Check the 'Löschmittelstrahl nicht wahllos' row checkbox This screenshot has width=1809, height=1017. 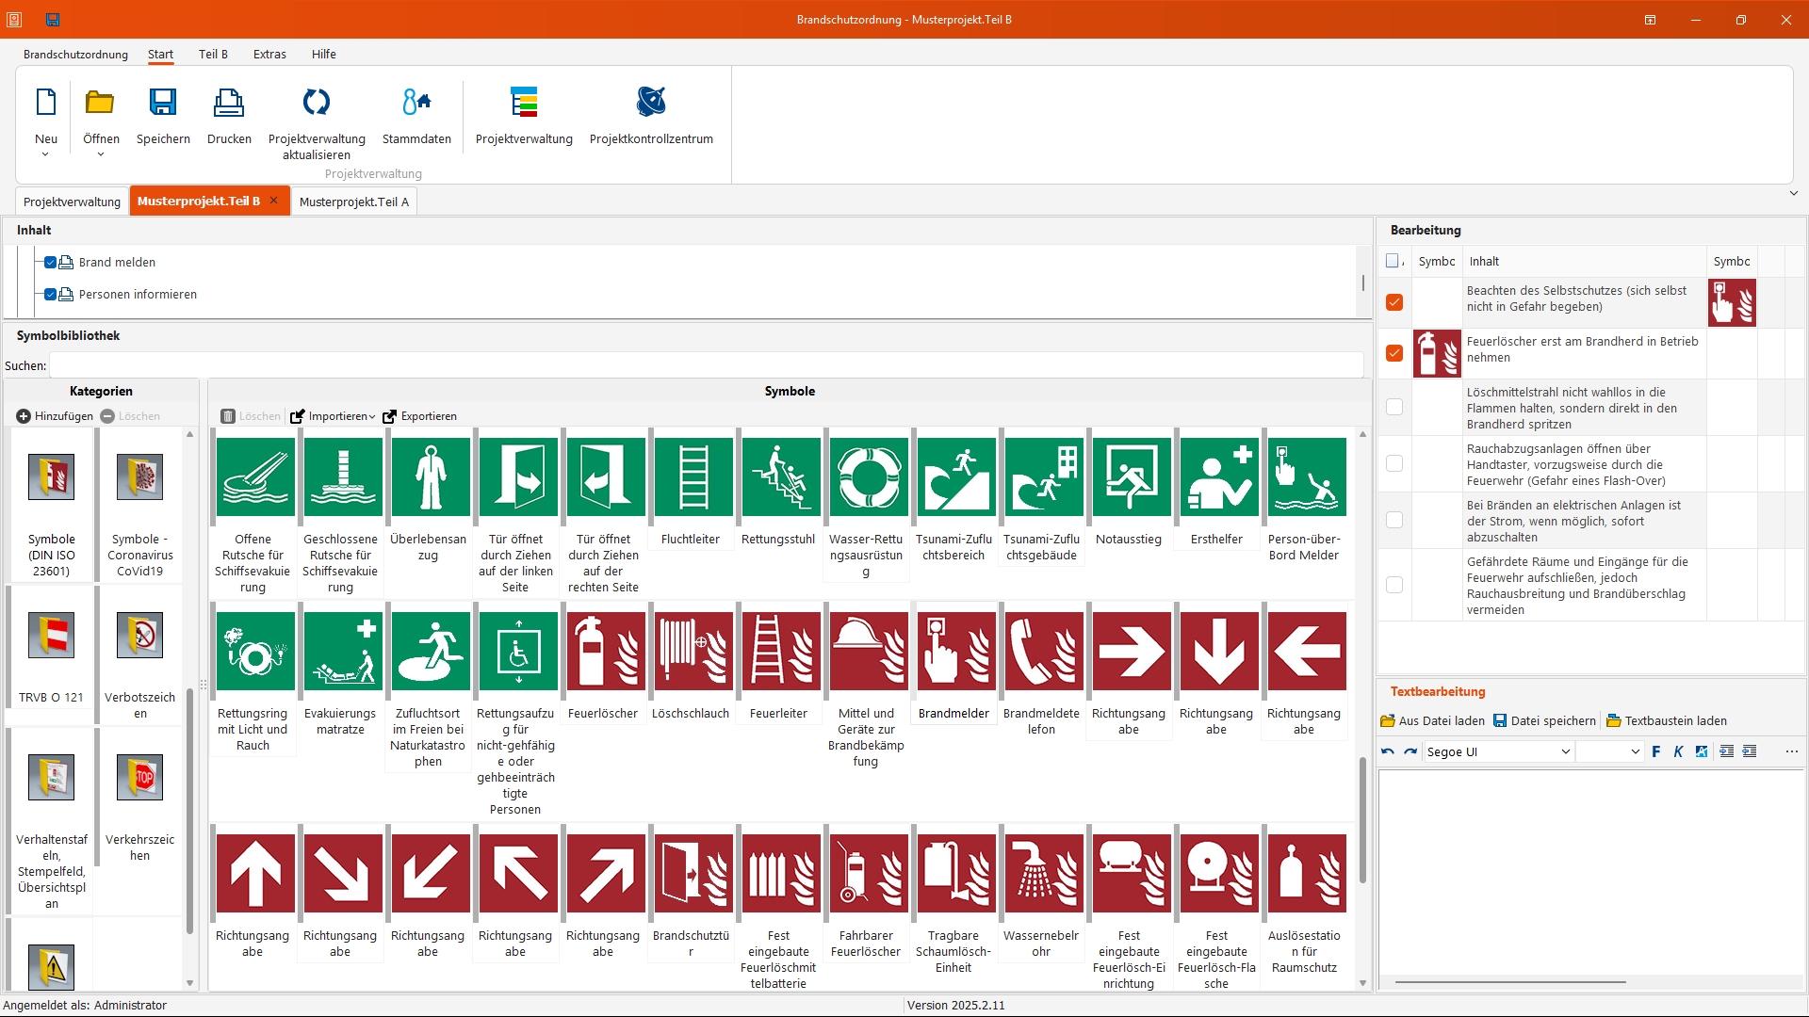[x=1394, y=407]
